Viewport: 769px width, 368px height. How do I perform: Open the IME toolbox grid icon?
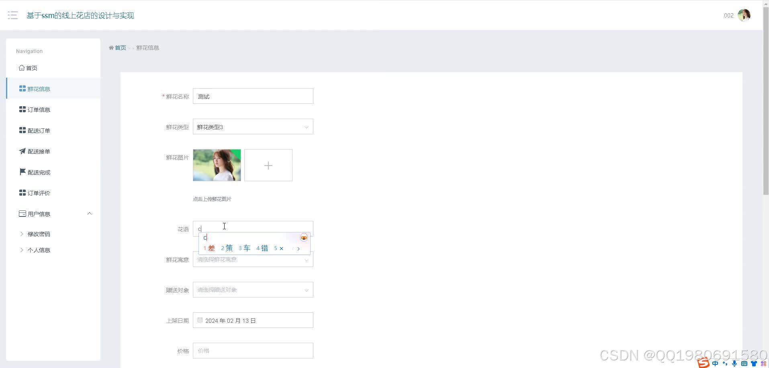[x=763, y=364]
